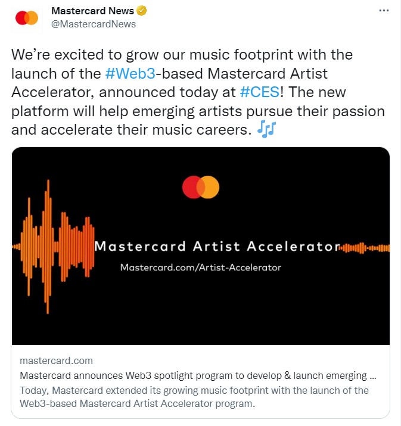This screenshot has width=401, height=426.
Task: Follow the #CES hashtag
Action: pos(260,92)
